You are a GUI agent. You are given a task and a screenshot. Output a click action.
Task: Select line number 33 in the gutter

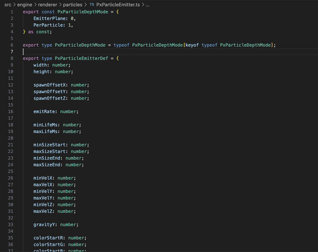(x=10, y=224)
